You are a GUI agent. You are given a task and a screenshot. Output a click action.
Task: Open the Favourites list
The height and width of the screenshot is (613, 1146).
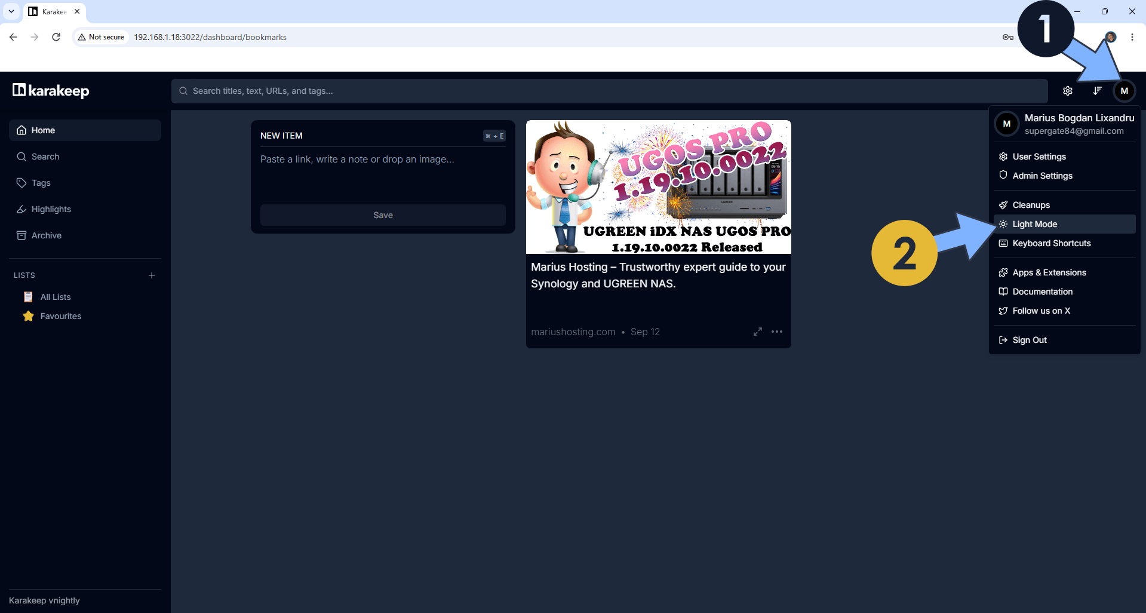[x=60, y=316]
